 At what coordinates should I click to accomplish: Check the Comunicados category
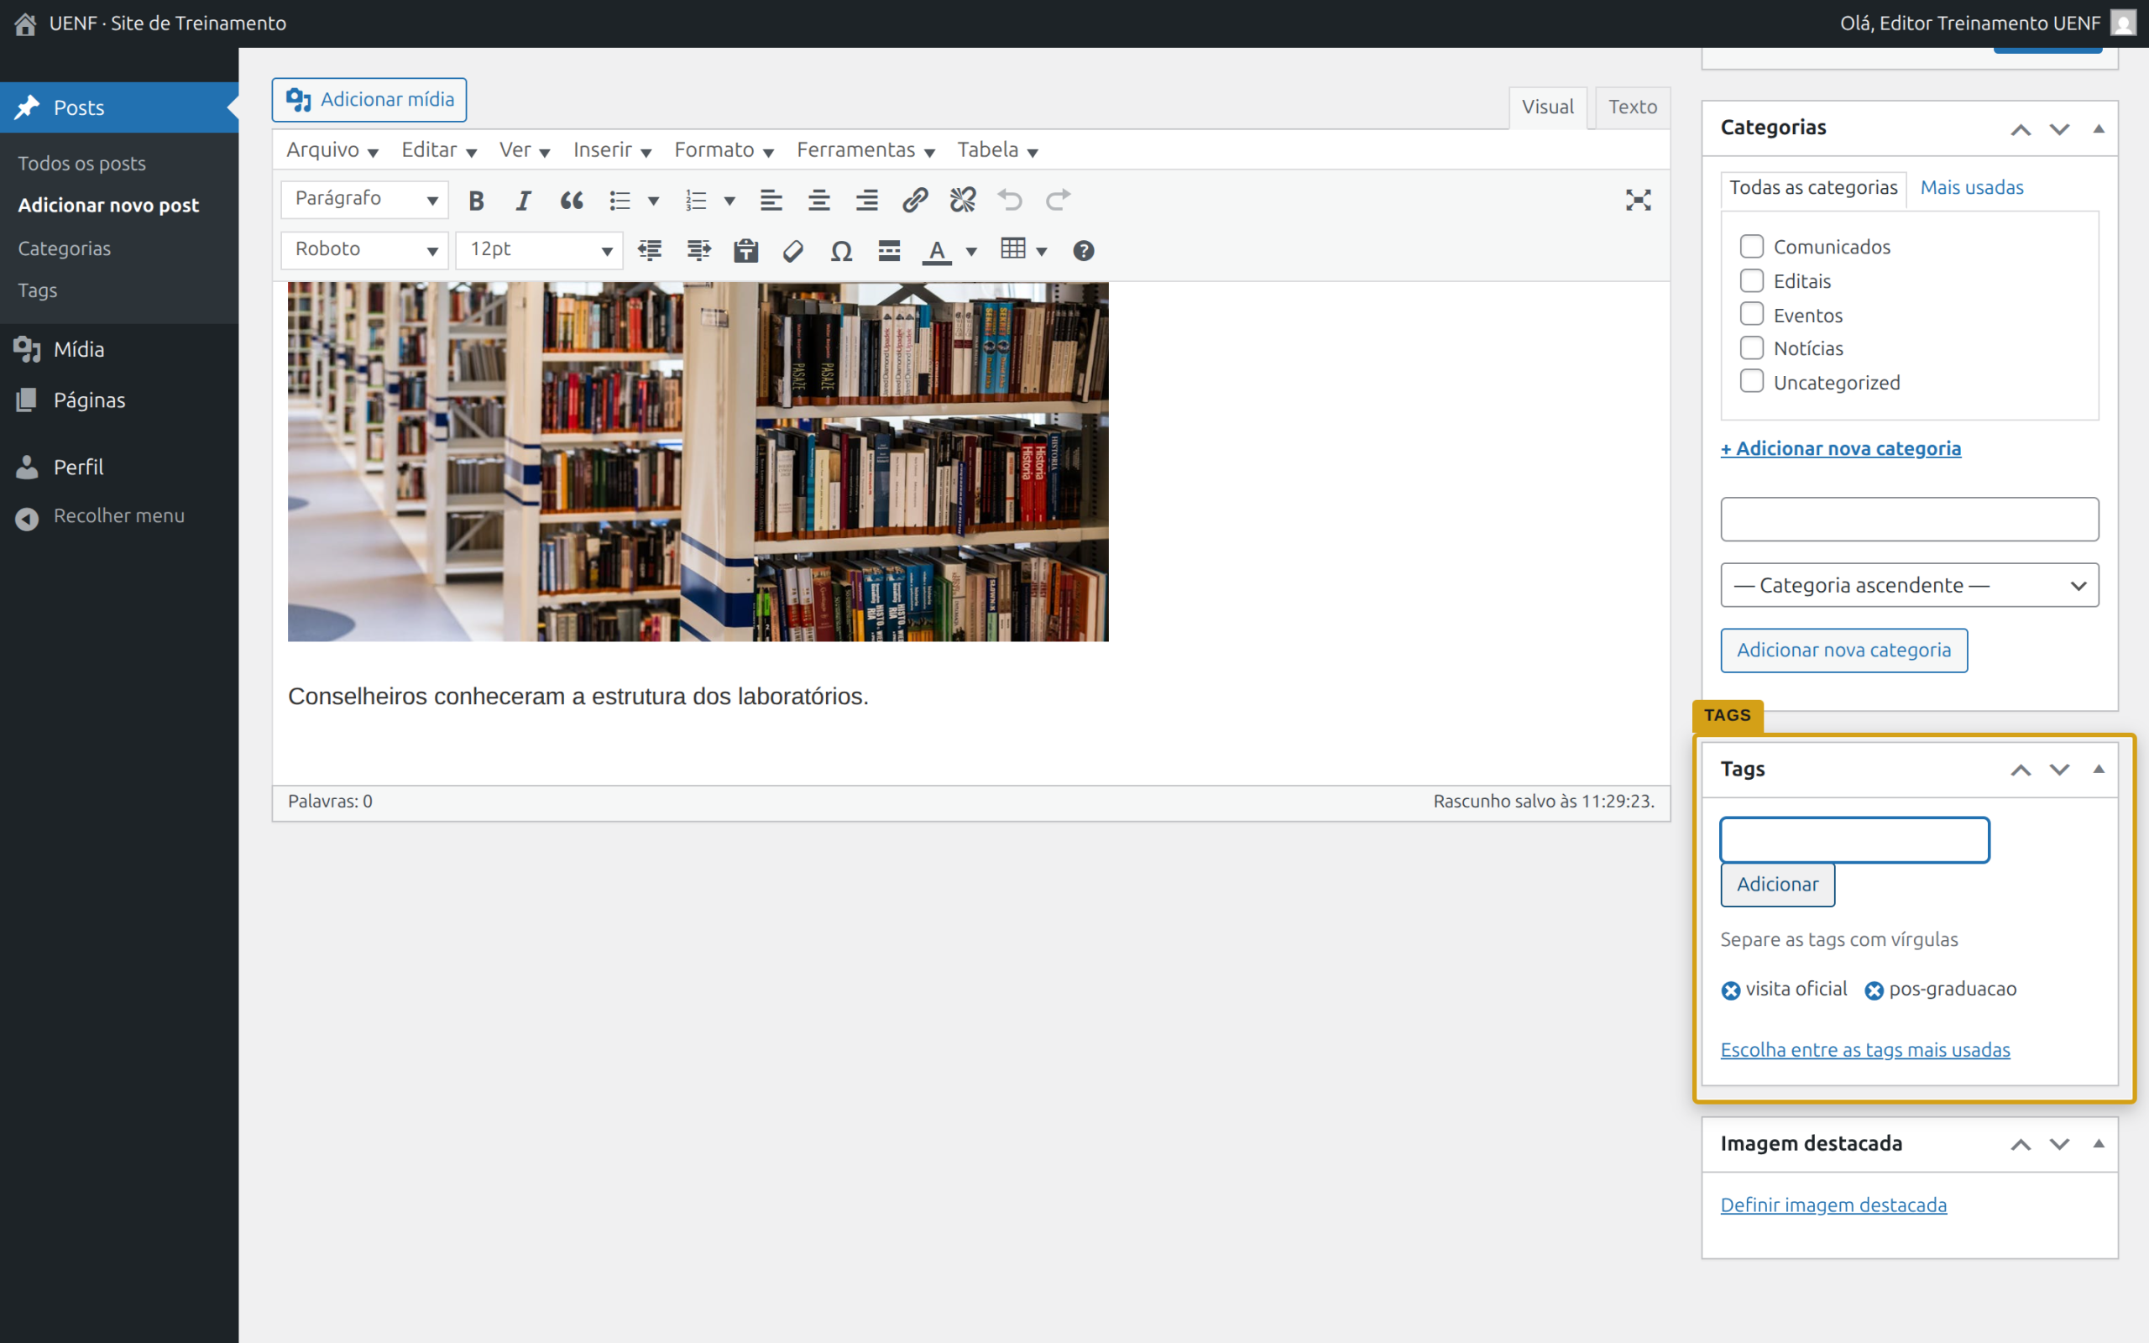coord(1751,246)
